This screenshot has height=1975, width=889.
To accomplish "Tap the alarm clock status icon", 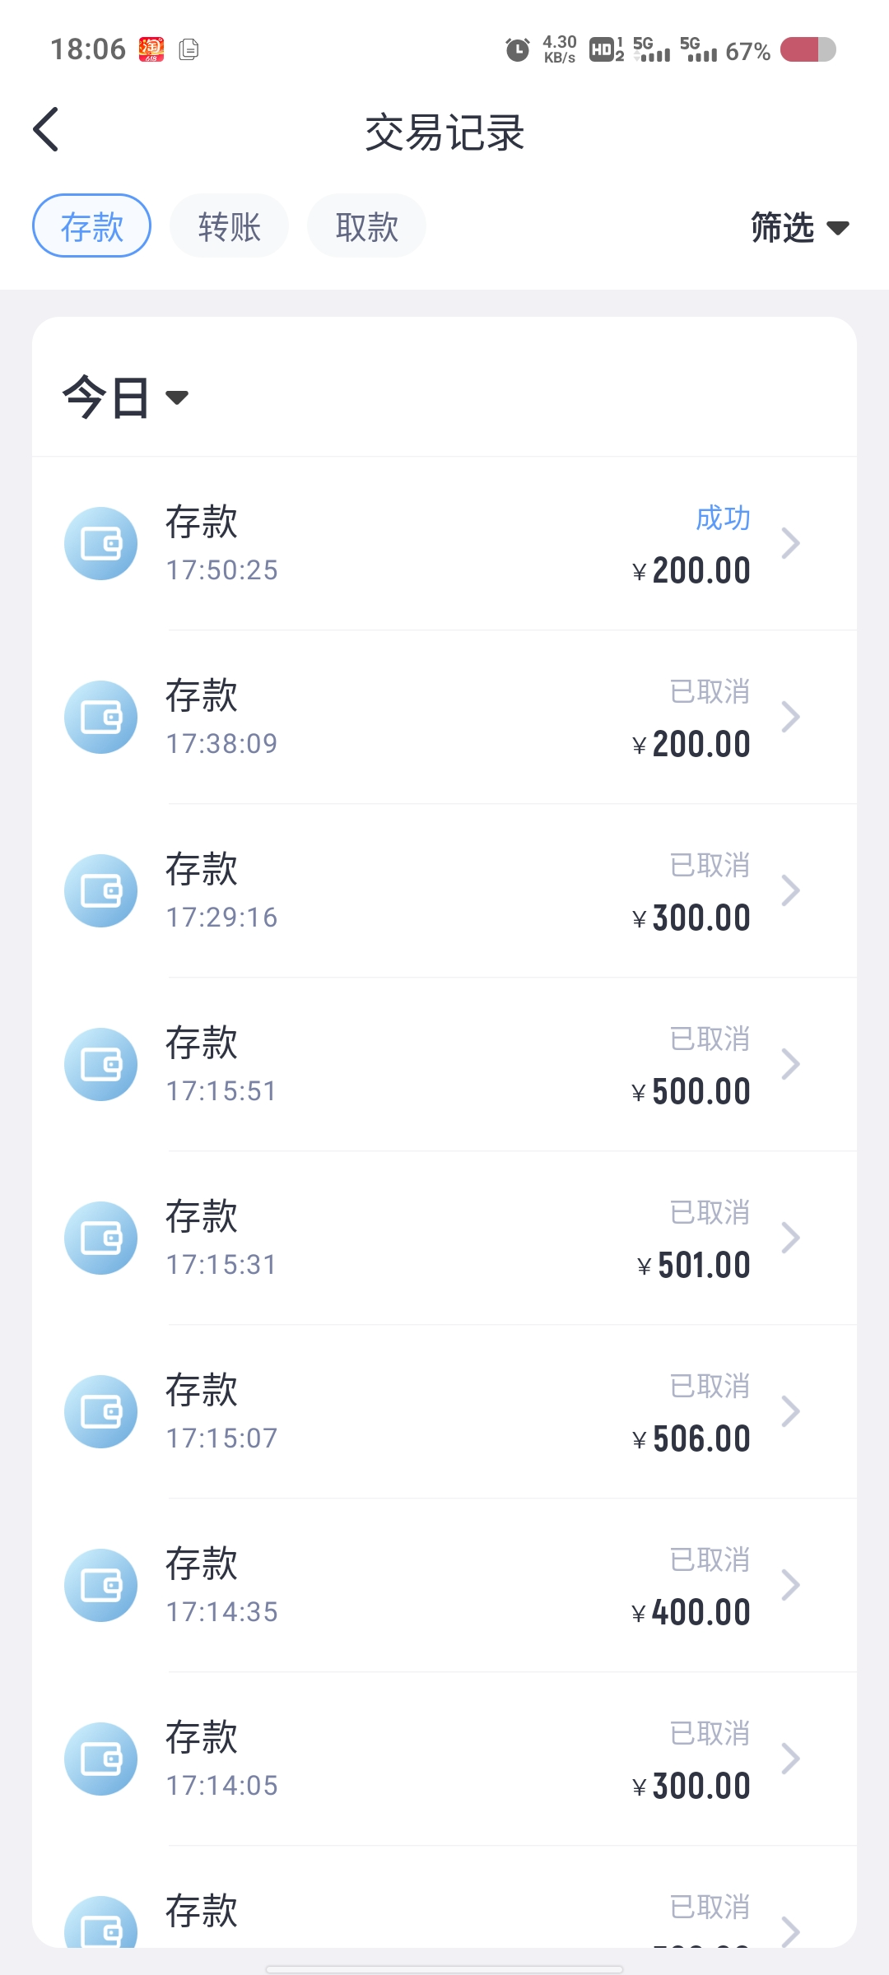I will [517, 50].
